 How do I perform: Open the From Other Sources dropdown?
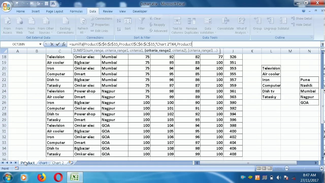click(46, 26)
